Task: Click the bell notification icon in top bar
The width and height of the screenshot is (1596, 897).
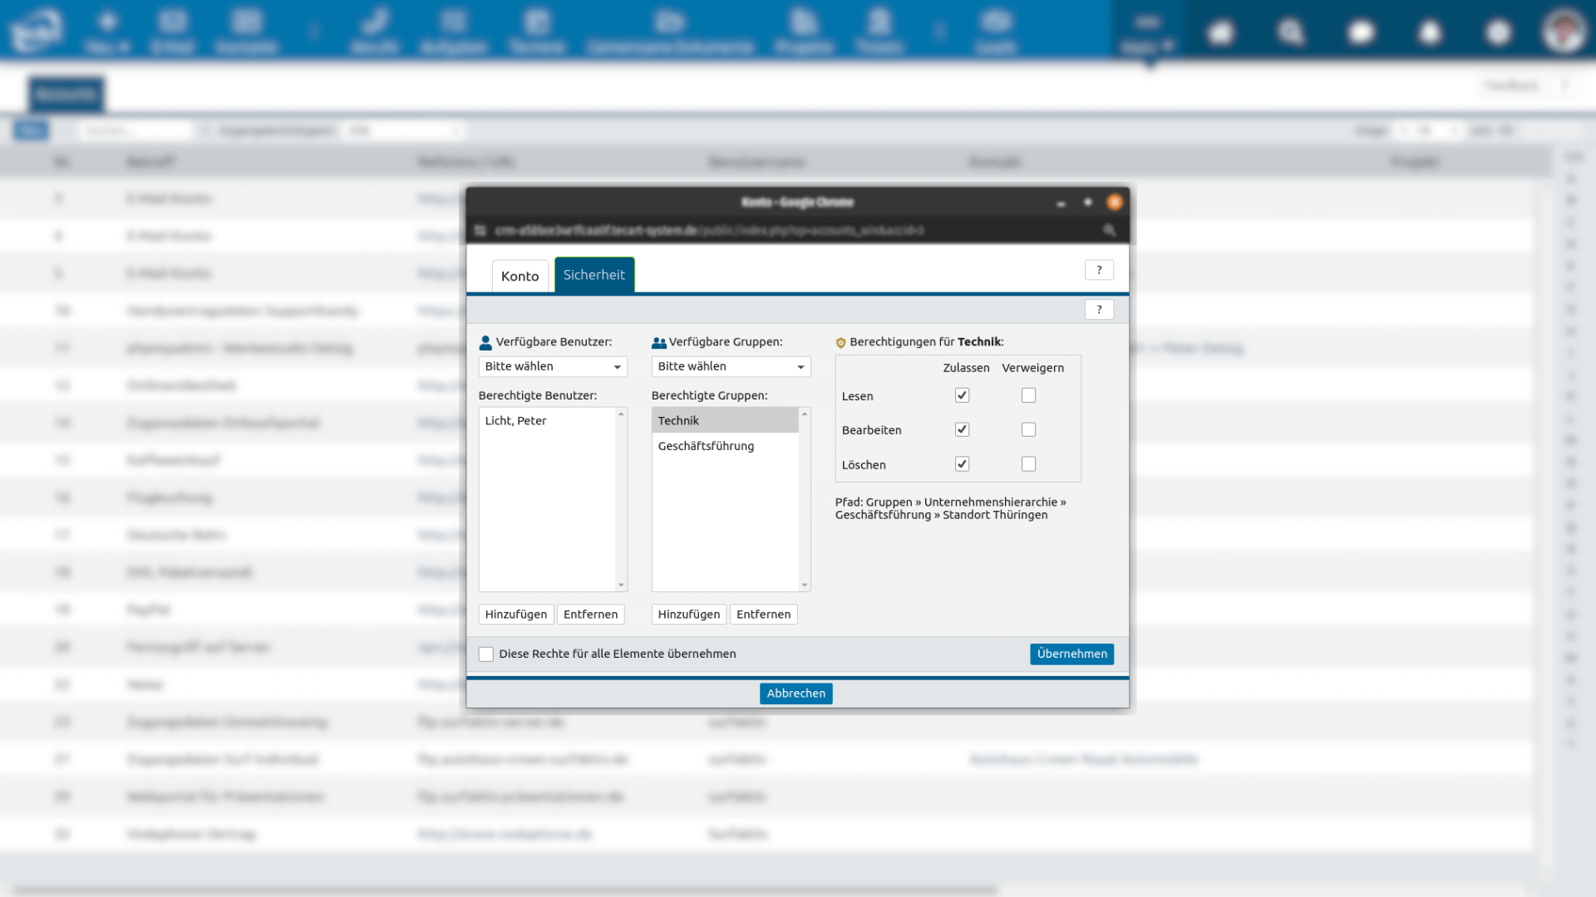Action: tap(1429, 33)
